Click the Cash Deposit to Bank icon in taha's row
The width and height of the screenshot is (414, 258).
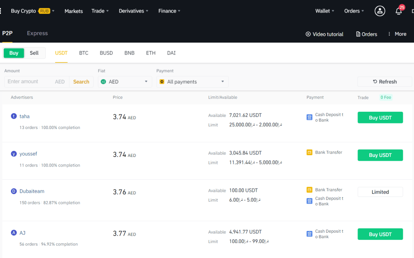pos(309,117)
